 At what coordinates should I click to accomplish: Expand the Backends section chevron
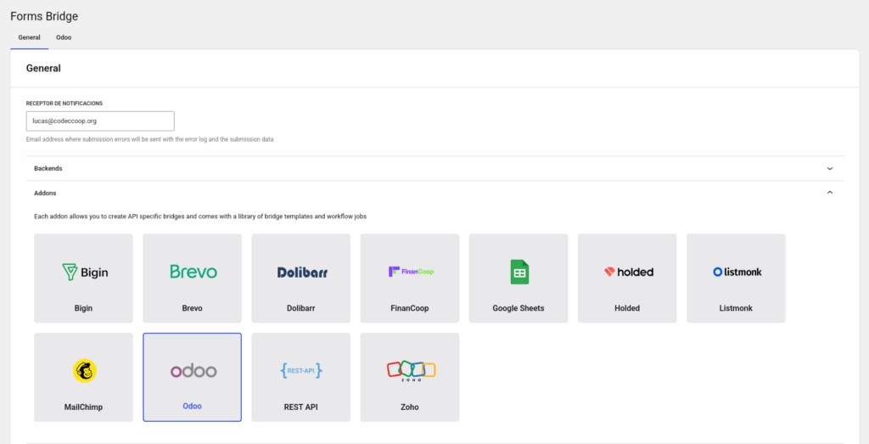(830, 168)
